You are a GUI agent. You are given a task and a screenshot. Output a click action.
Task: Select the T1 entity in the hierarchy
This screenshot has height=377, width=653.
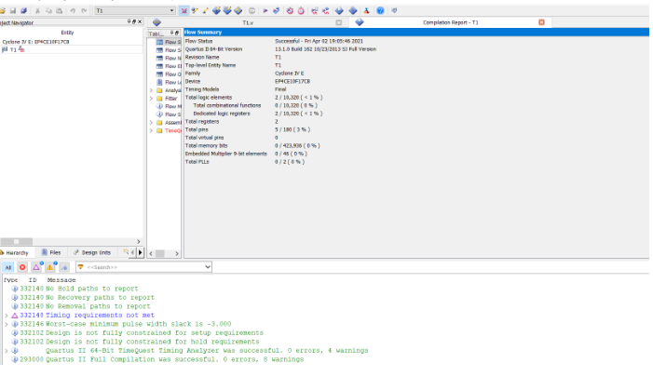click(13, 50)
